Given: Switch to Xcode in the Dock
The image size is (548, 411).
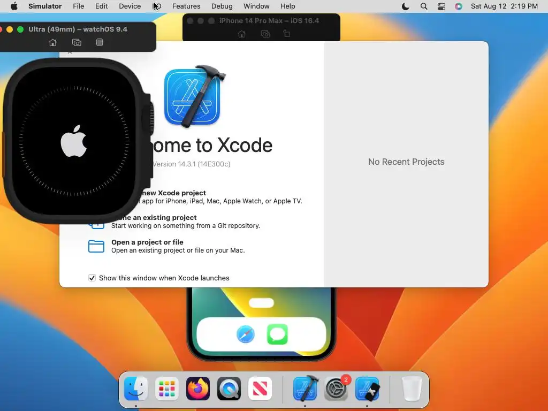Looking at the screenshot, I should (305, 389).
